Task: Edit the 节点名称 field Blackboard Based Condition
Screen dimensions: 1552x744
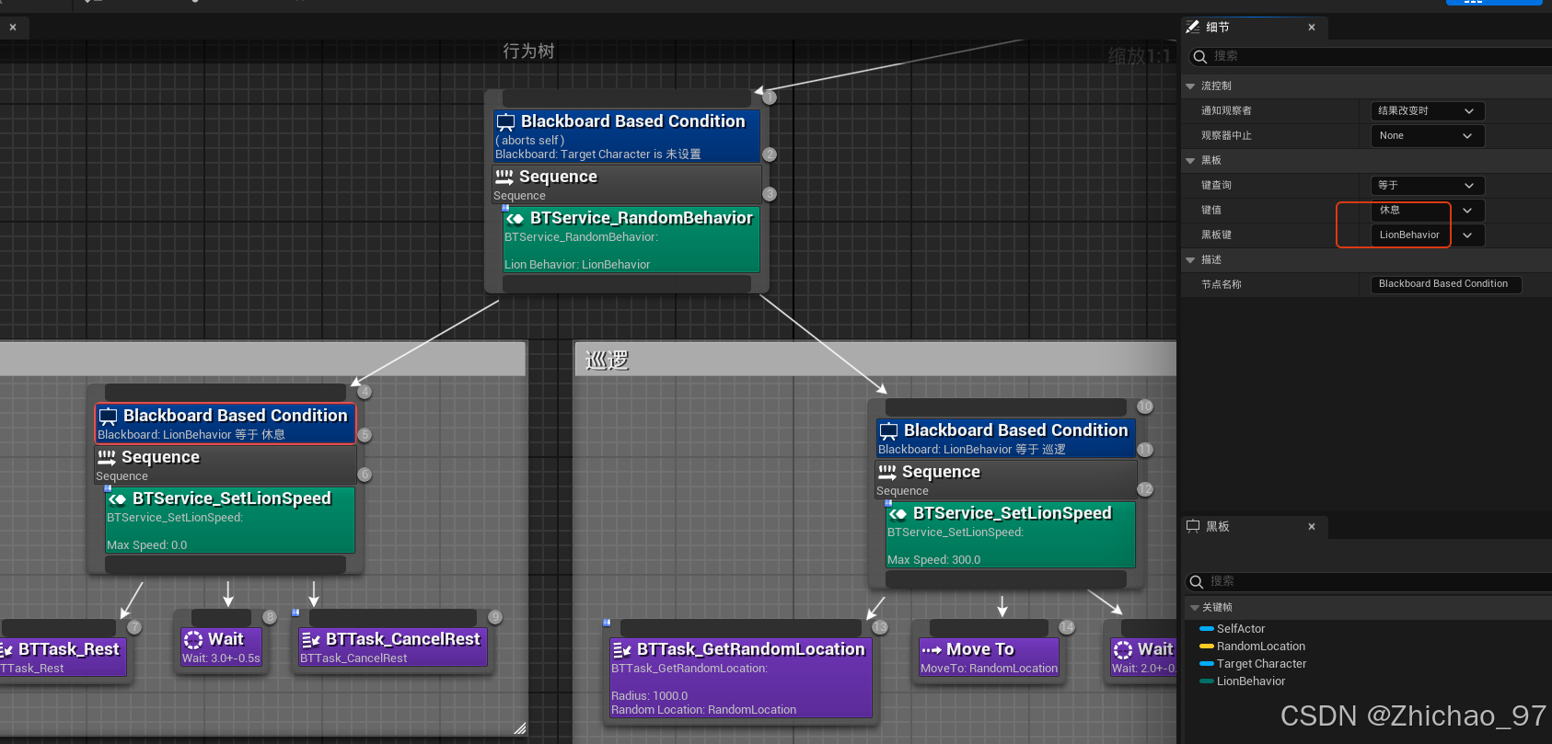Action: (x=1446, y=285)
